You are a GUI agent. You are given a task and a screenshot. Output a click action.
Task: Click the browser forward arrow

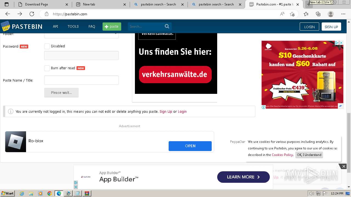pyautogui.click(x=20, y=14)
